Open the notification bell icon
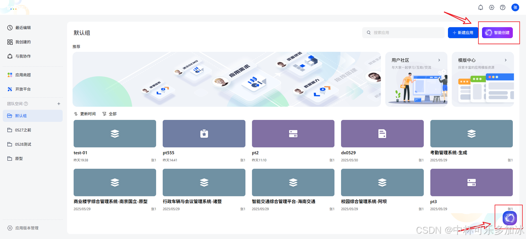526x239 pixels. [x=480, y=7]
